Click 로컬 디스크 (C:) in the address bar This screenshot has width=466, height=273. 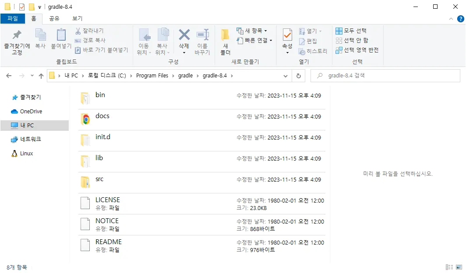point(107,76)
